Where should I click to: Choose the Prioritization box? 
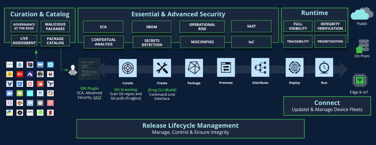pos(330,41)
